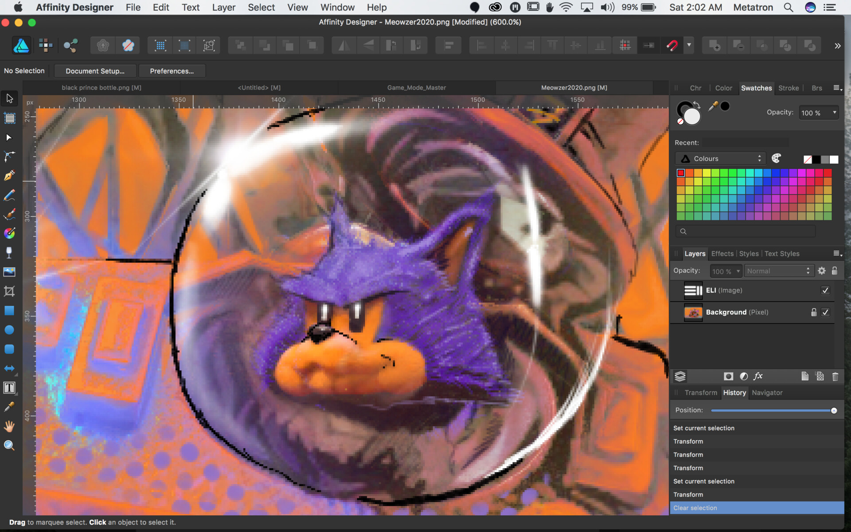Expand swatches Opacity percentage dropdown
Screen dimensions: 851x532
pyautogui.click(x=835, y=113)
